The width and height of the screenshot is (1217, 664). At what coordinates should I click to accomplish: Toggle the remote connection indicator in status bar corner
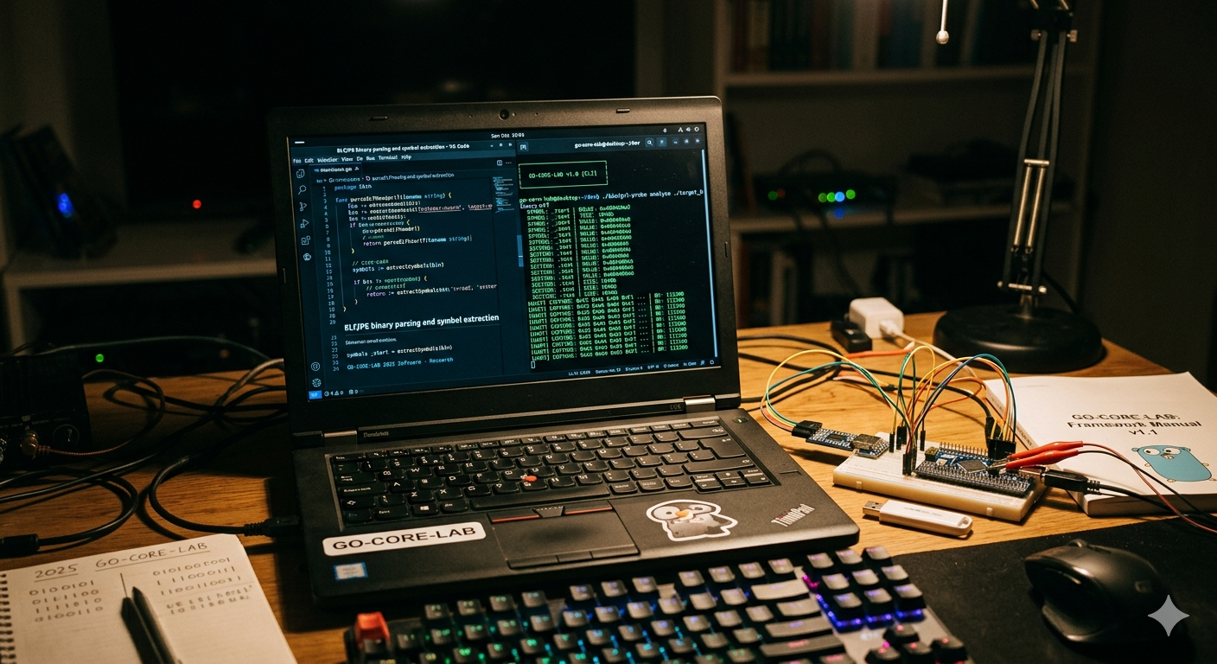coord(313,394)
